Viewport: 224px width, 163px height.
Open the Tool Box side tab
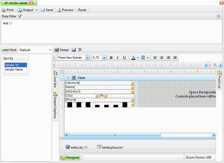55,80
